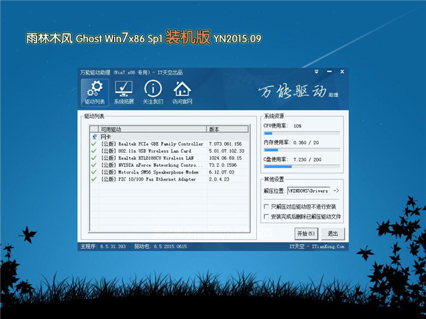Uncheck NVIDIA nForce Networking Controller driver
This screenshot has width=426, height=319.
[x=94, y=165]
